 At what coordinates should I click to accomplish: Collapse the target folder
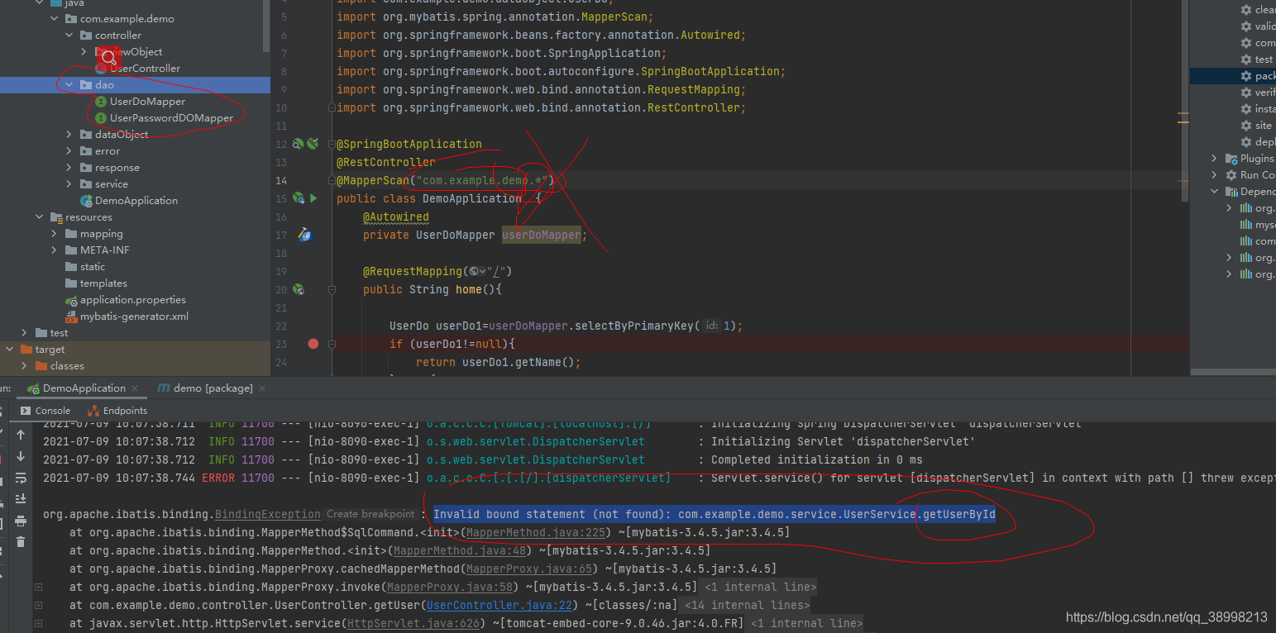[x=9, y=349]
